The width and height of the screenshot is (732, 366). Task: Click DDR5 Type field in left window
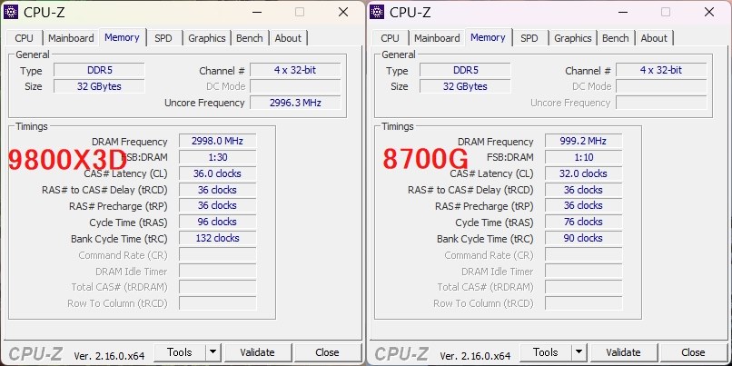pos(99,71)
